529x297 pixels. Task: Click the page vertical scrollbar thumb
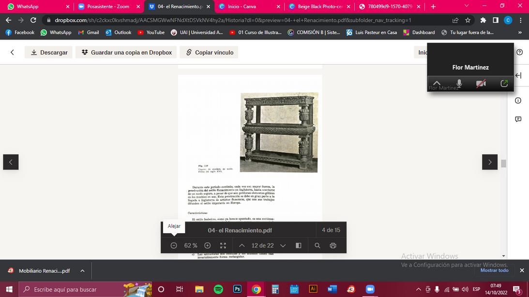click(503, 163)
